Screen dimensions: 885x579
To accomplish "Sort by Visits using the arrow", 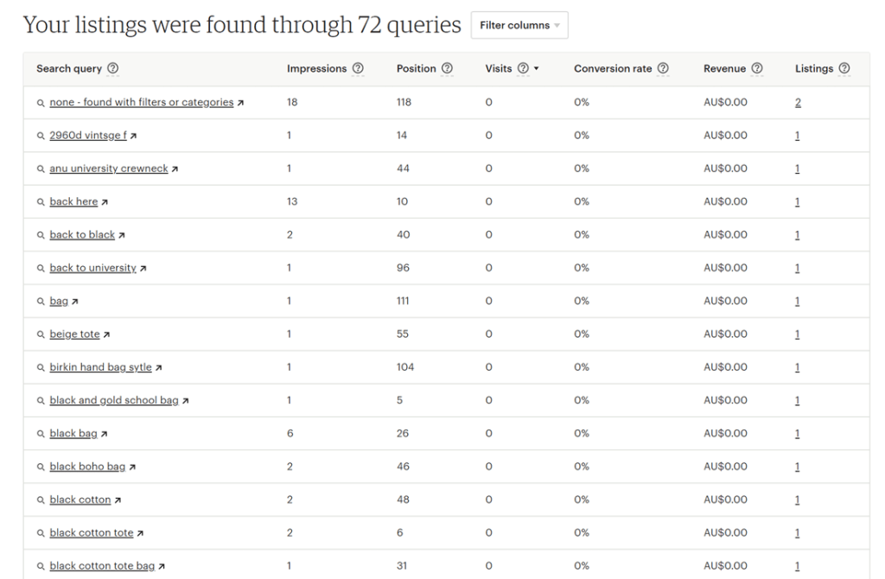I will [537, 69].
